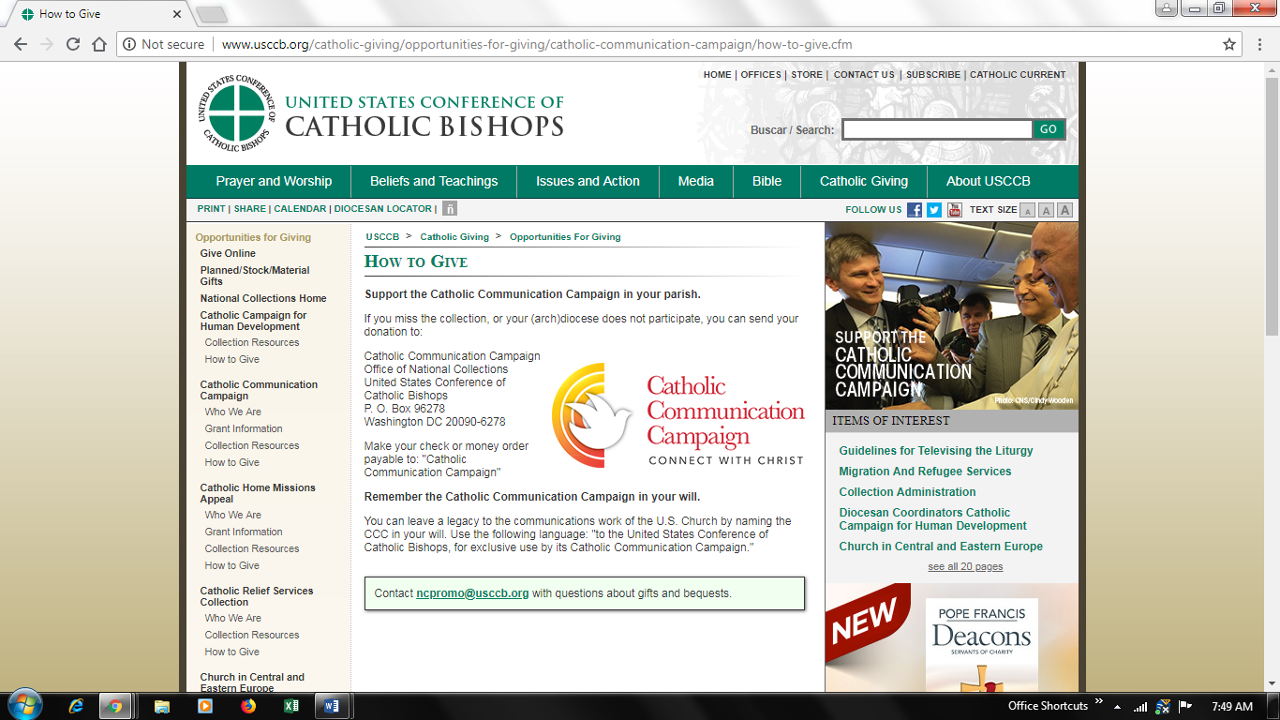Set text size to medium A
Viewport: 1280px width, 720px height.
click(1047, 210)
